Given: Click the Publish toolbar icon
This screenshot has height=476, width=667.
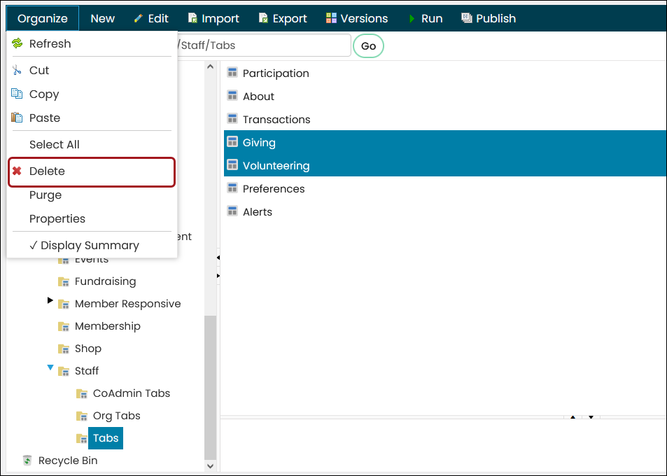Looking at the screenshot, I should pyautogui.click(x=467, y=18).
